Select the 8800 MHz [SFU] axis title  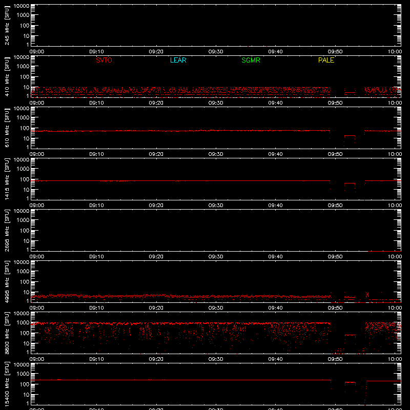coord(7,333)
